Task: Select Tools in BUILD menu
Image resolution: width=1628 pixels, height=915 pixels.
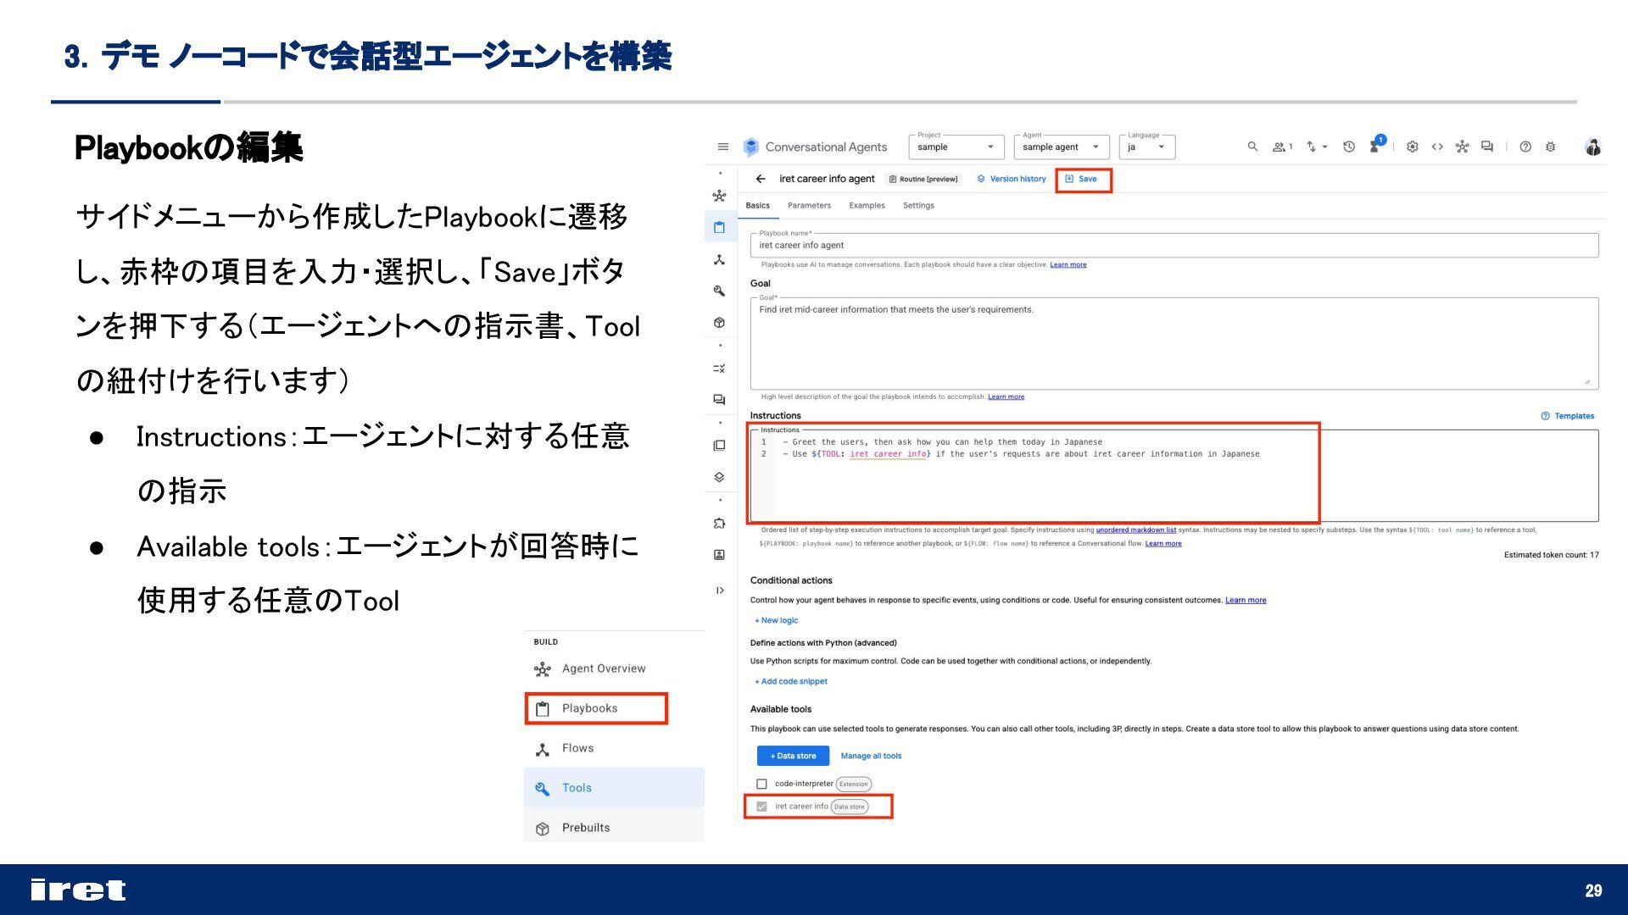Action: tap(614, 788)
